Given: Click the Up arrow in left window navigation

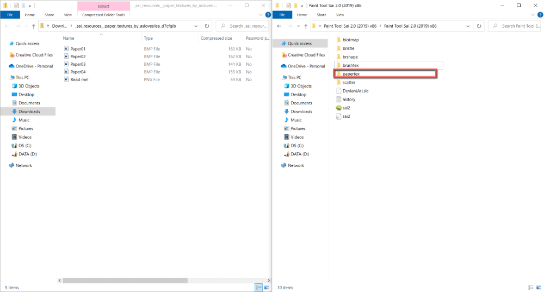Looking at the screenshot, I should tap(34, 26).
